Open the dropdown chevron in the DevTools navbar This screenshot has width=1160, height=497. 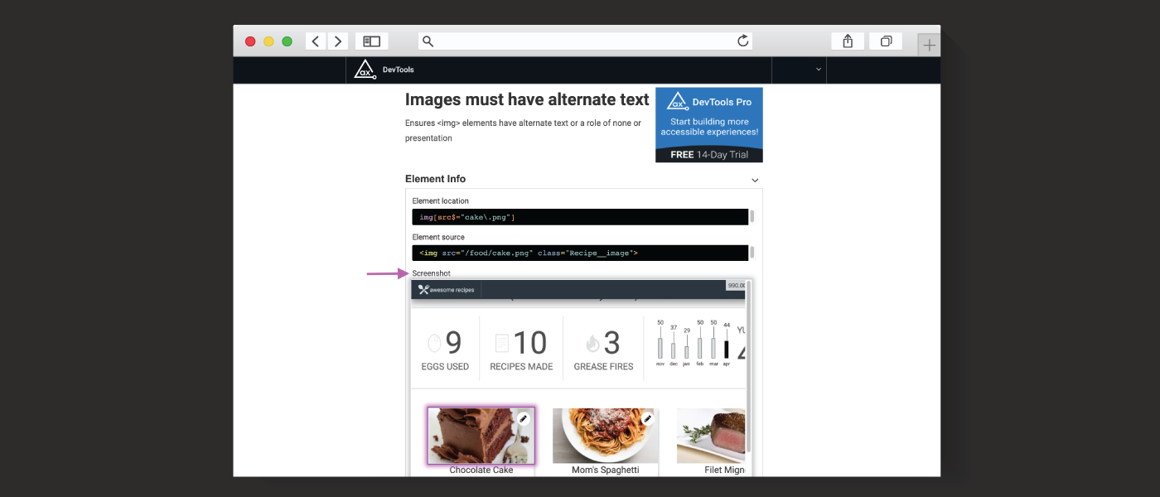(818, 70)
